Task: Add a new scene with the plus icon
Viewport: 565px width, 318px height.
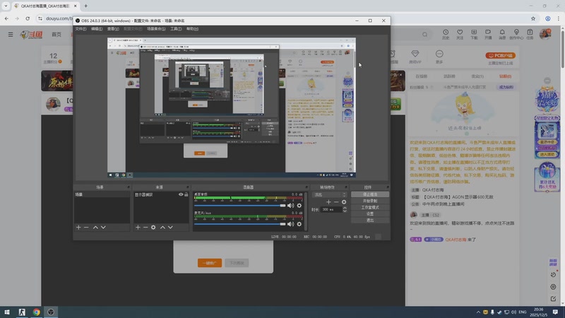Action: (x=78, y=228)
